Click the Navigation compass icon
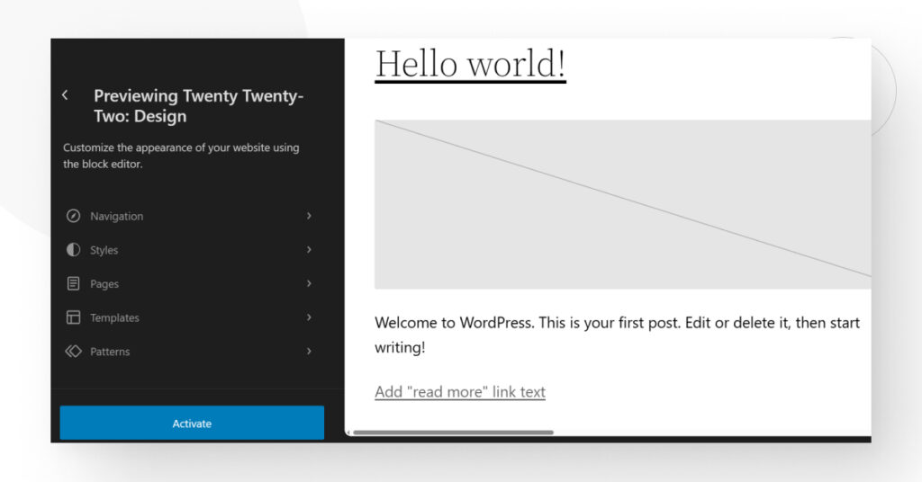This screenshot has height=482, width=922. [x=73, y=216]
